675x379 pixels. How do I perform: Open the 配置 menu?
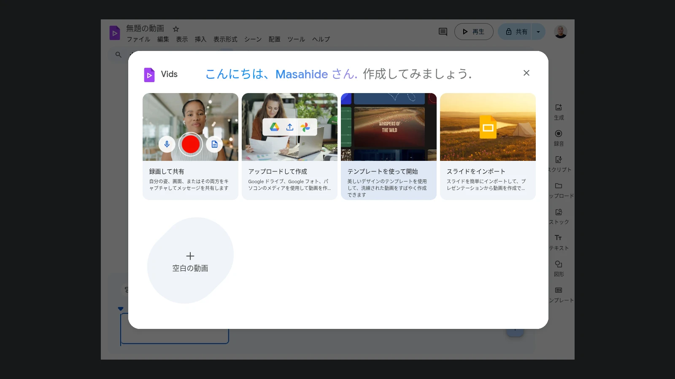coord(275,39)
